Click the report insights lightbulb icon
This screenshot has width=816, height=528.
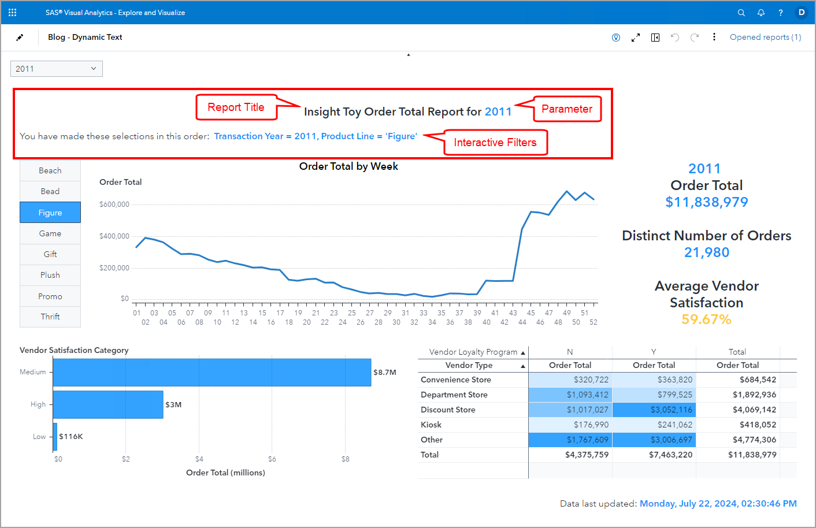click(616, 37)
